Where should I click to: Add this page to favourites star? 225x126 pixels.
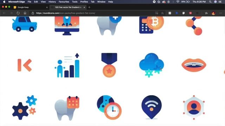[x=162, y=13]
